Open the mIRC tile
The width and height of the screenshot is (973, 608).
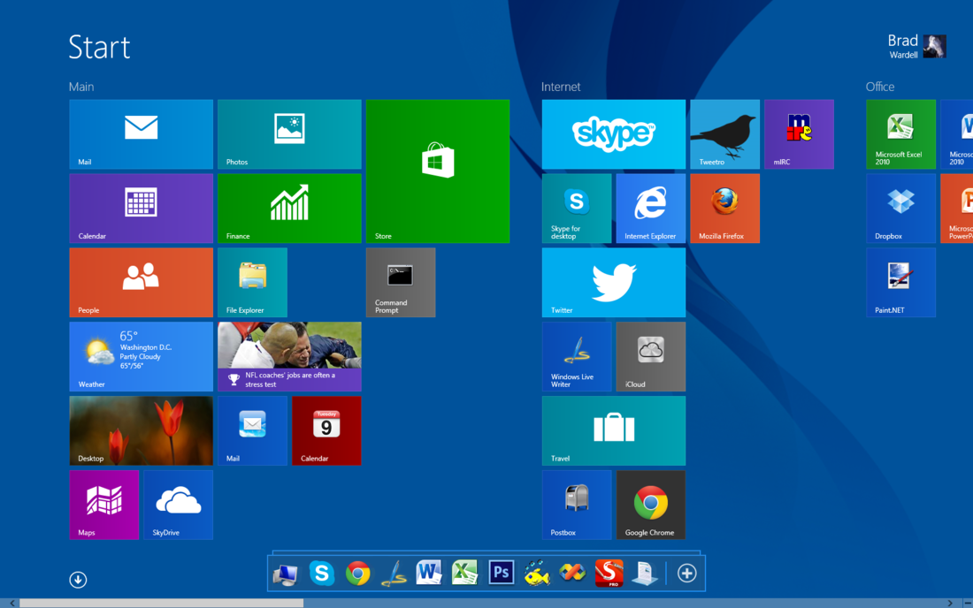click(x=800, y=133)
